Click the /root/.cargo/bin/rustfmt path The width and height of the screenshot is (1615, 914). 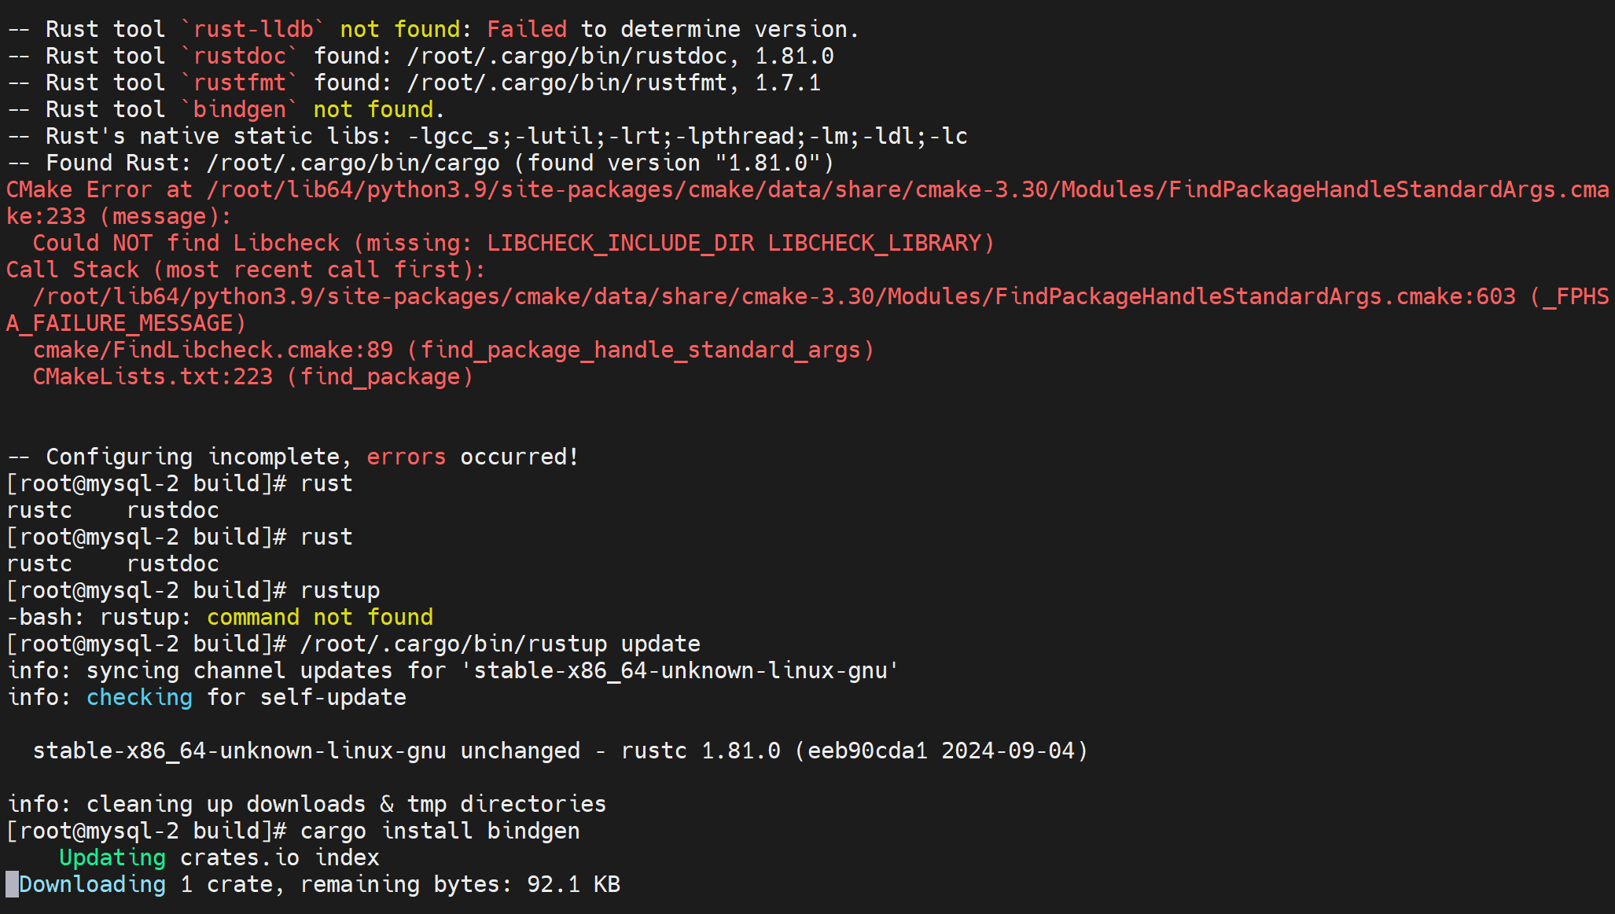point(567,83)
